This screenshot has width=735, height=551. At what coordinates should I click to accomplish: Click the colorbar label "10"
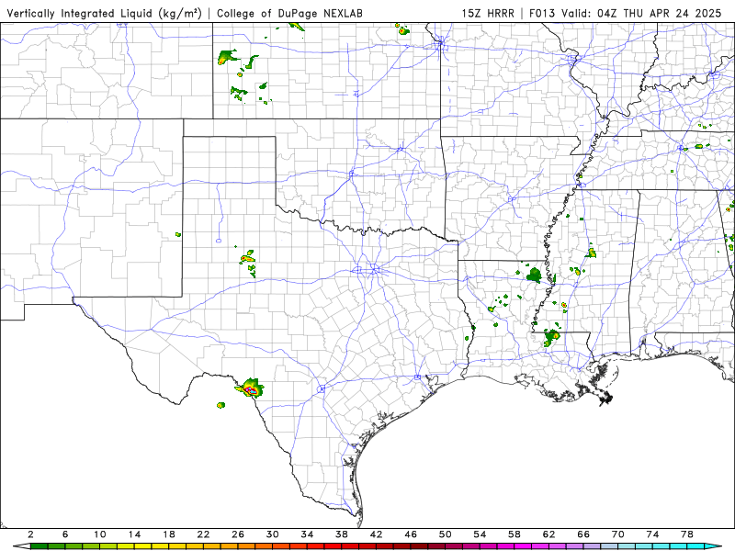point(100,534)
